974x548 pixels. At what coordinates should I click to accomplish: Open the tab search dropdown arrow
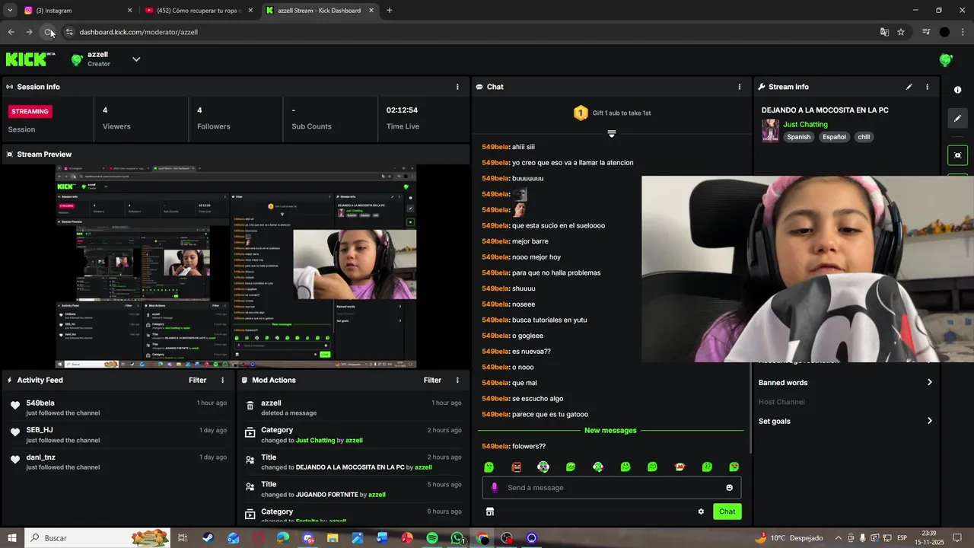[x=10, y=11]
